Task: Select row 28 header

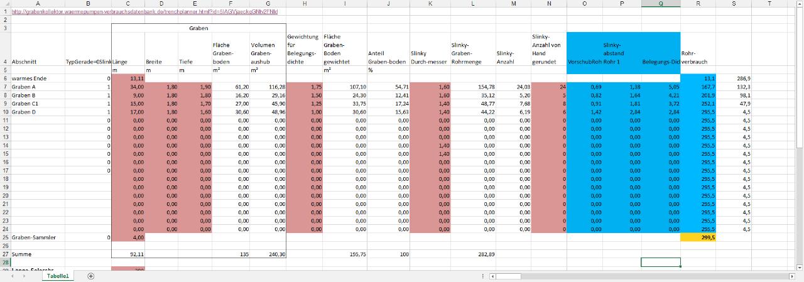Action: point(5,262)
